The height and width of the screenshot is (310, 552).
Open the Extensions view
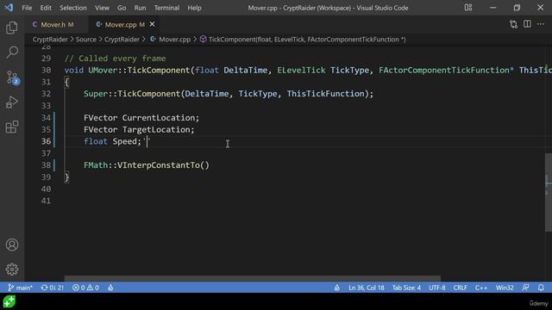[x=12, y=127]
